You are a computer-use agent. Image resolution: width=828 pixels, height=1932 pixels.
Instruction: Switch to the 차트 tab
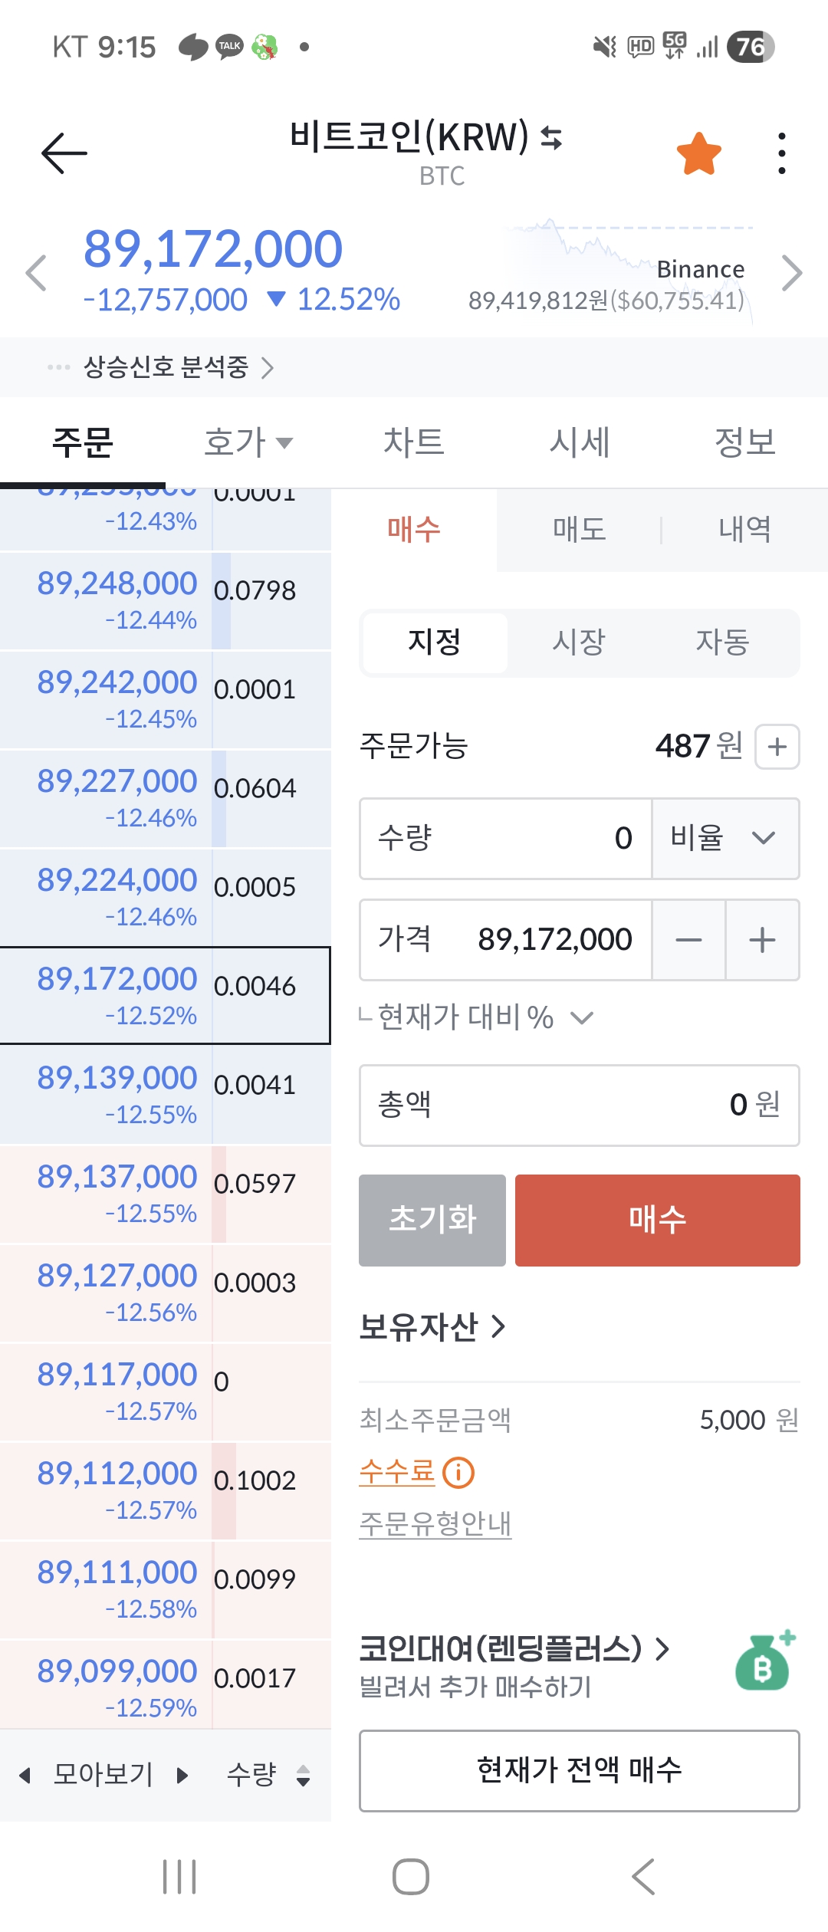pyautogui.click(x=414, y=442)
